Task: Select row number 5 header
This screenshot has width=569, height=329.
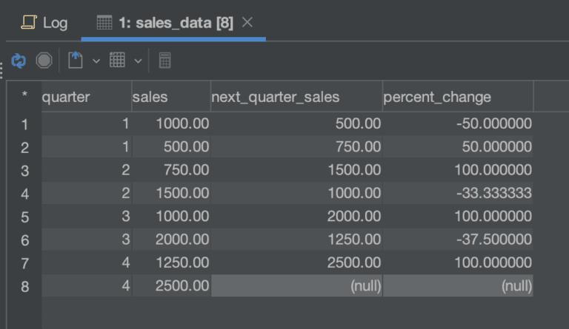Action: [x=24, y=217]
